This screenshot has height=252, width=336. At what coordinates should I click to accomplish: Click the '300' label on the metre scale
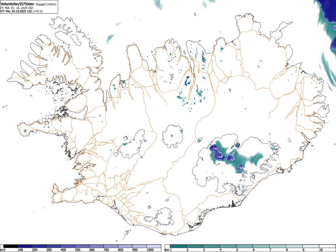49,250
